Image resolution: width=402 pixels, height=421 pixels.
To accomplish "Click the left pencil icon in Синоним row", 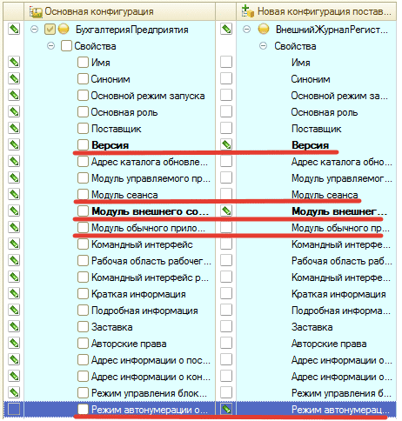I will 14,79.
